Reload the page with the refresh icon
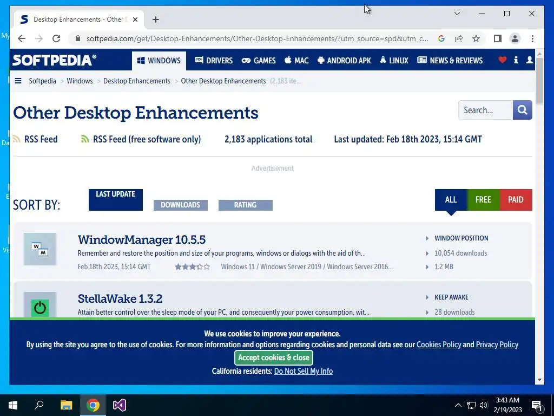Image resolution: width=554 pixels, height=416 pixels. point(56,38)
